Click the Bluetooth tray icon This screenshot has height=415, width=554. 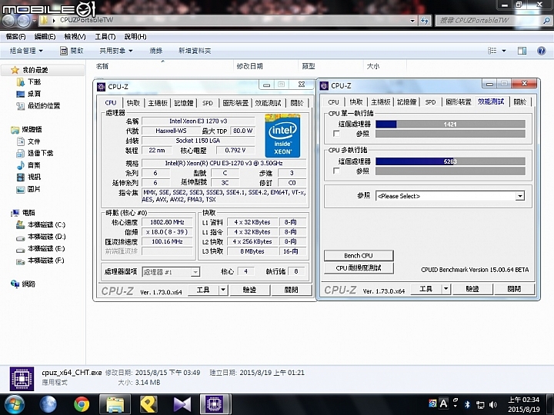[467, 404]
